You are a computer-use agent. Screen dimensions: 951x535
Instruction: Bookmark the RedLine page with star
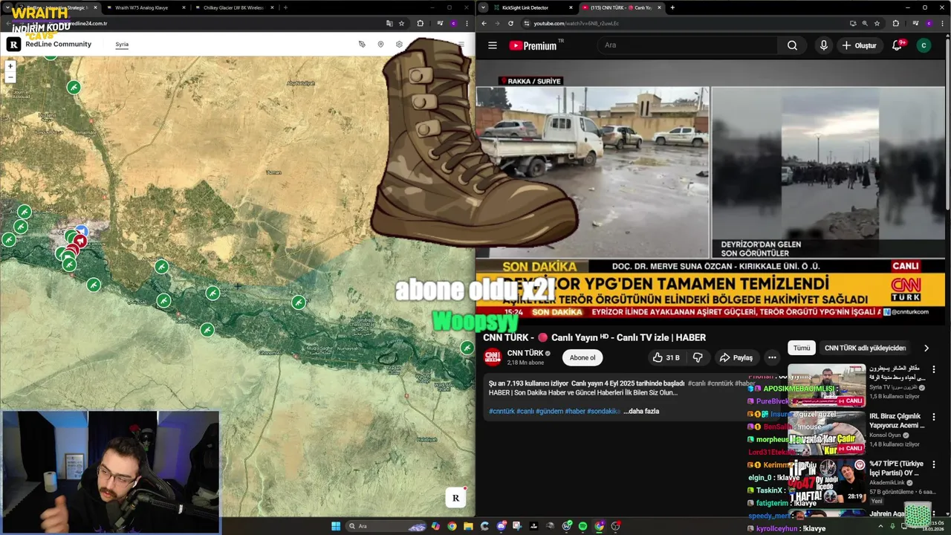[x=402, y=23]
